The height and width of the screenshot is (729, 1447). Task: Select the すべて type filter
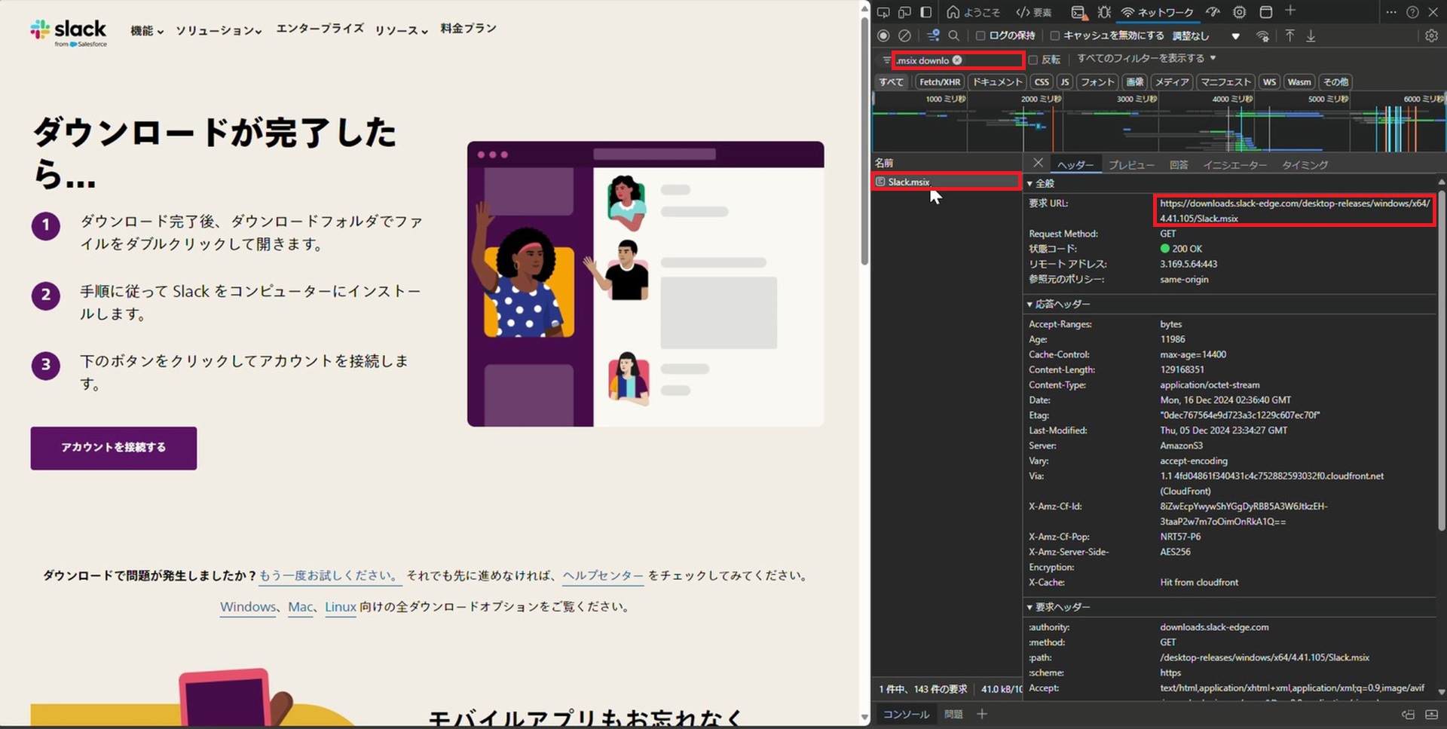coord(891,81)
